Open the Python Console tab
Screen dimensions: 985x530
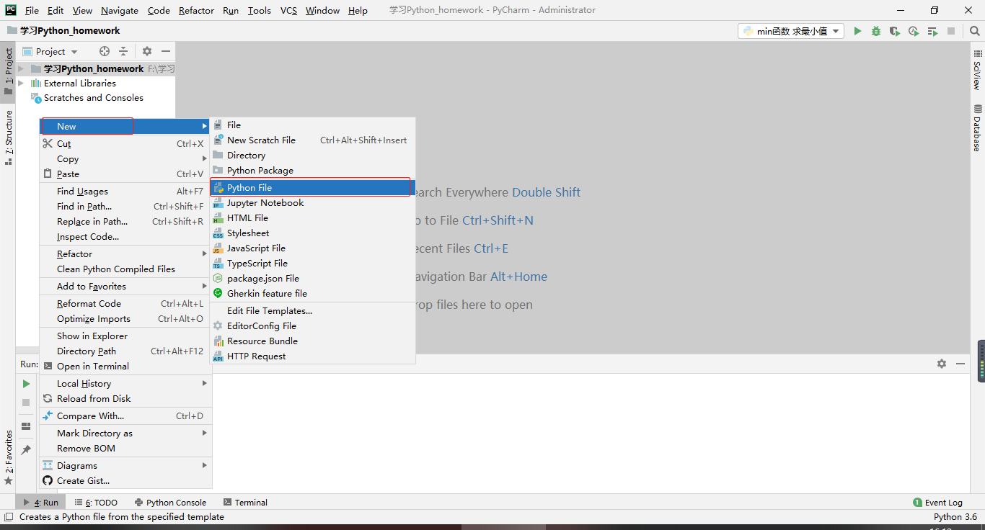169,503
